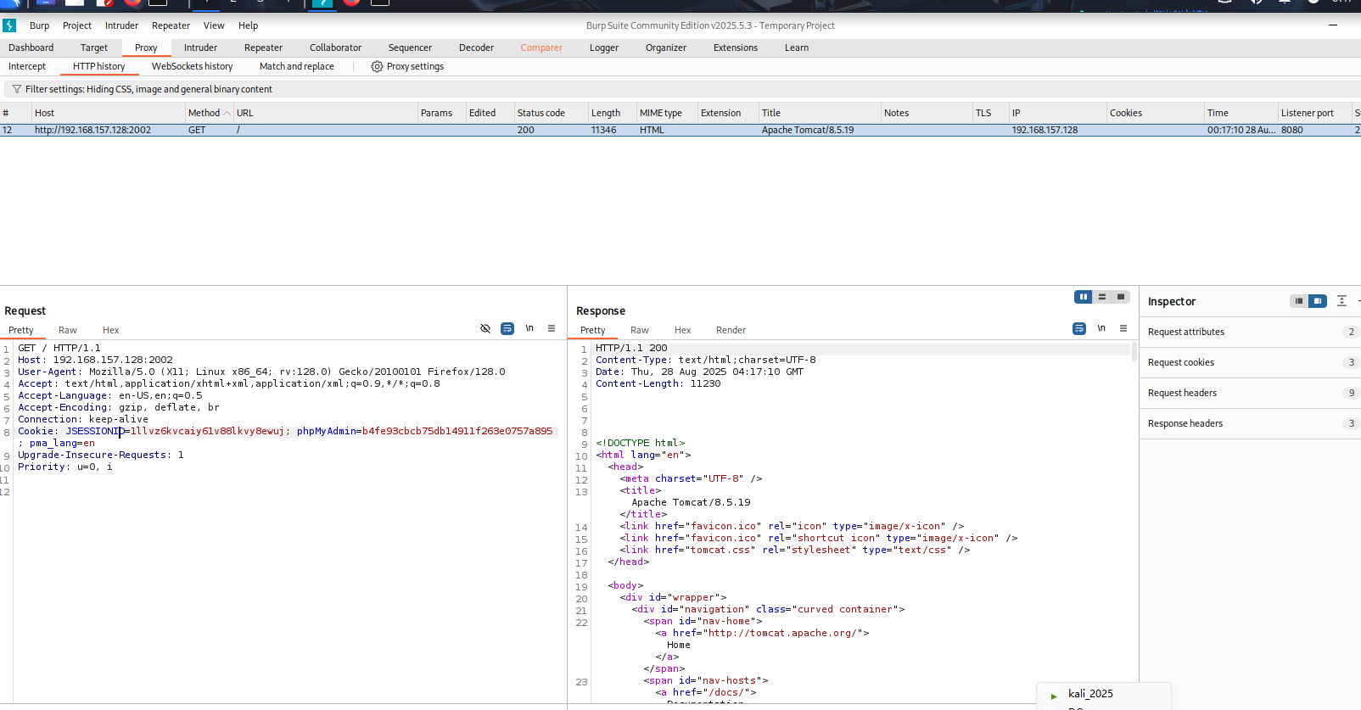Image resolution: width=1361 pixels, height=710 pixels.
Task: Sort history by Status code column
Action: point(552,113)
